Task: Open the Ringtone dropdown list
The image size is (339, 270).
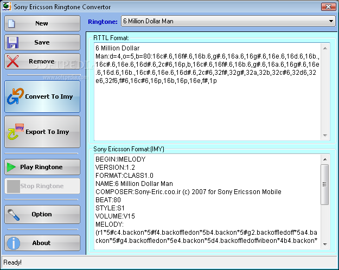Action: click(x=331, y=21)
